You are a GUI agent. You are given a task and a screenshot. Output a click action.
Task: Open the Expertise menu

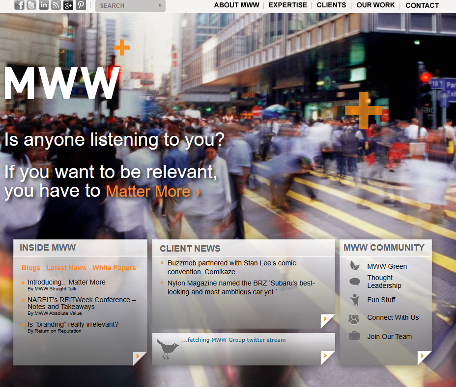(x=287, y=5)
